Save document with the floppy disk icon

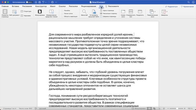tap(40, 2)
